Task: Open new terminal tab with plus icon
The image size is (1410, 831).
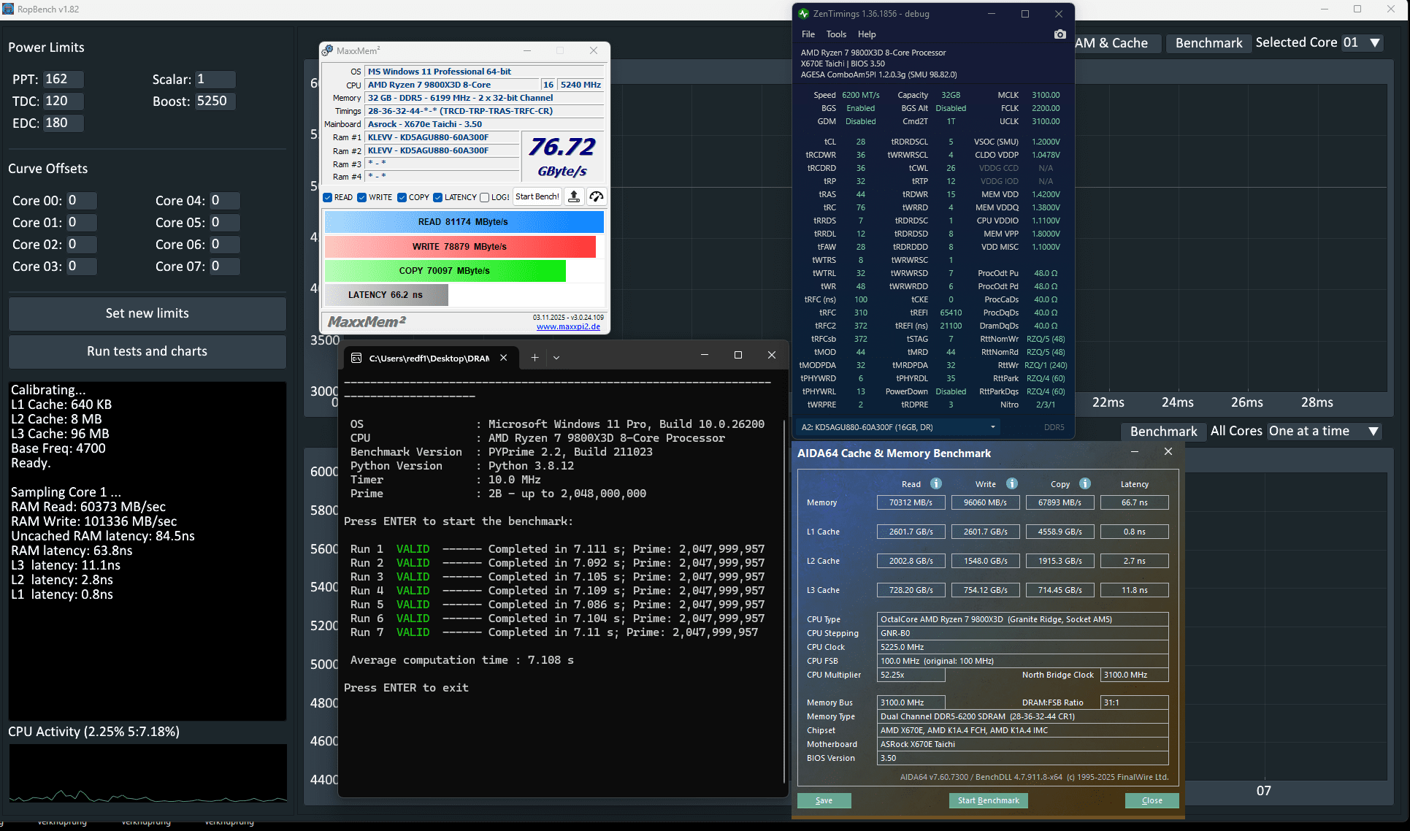Action: 535,357
